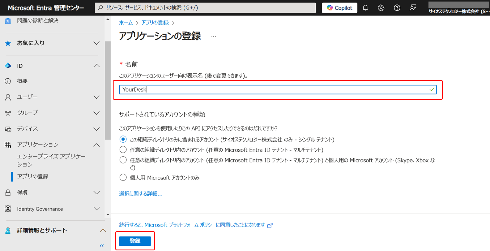This screenshot has height=251, width=490.
Task: Click the 詳細情報とサポート person icon
Action: 8,230
